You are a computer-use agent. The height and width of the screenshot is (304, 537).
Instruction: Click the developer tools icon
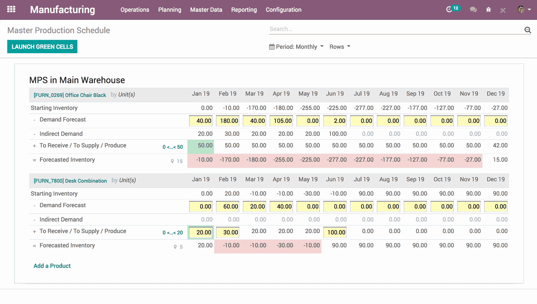tap(502, 10)
